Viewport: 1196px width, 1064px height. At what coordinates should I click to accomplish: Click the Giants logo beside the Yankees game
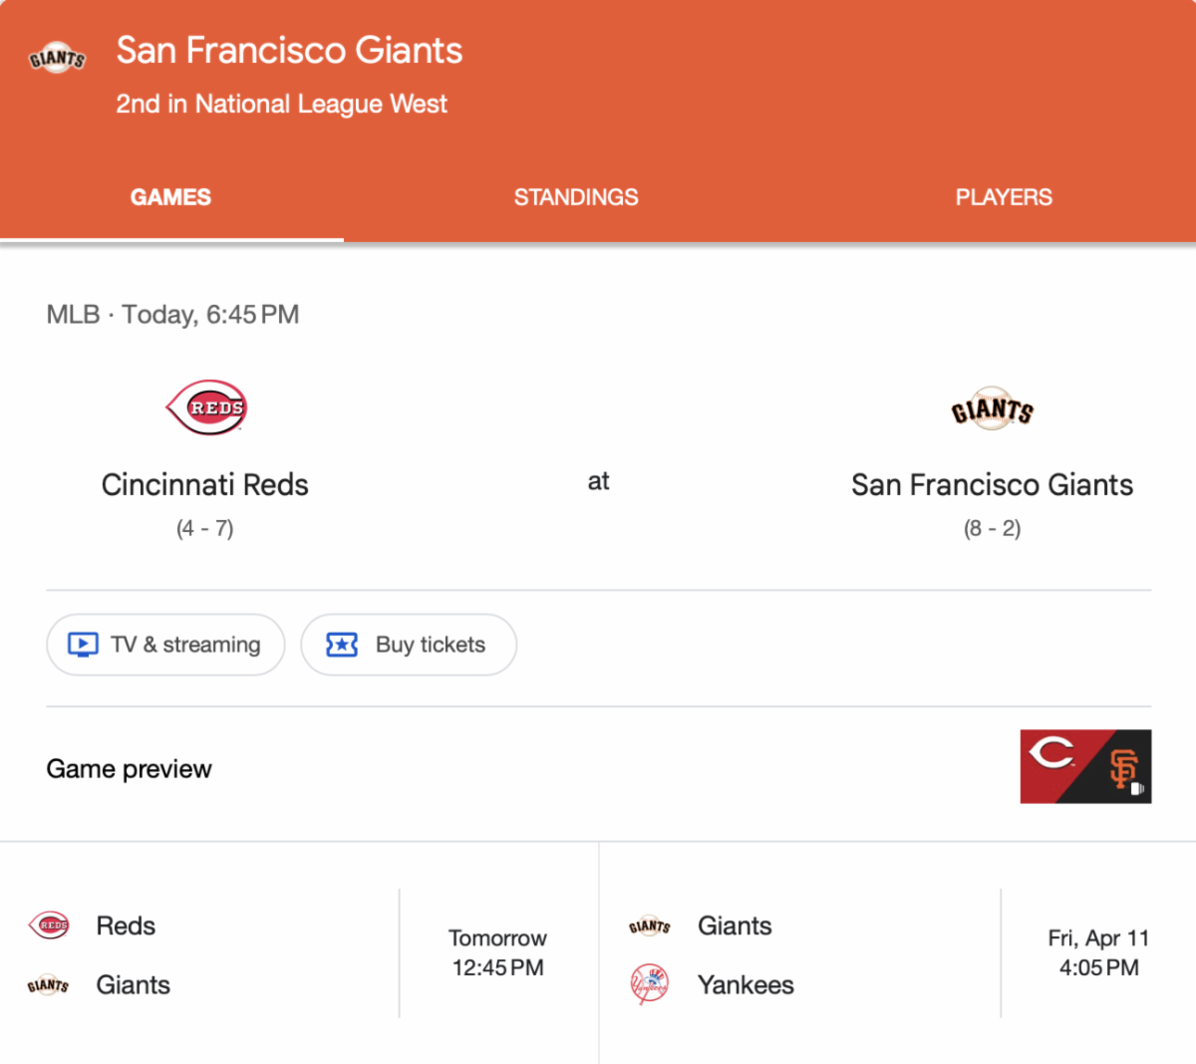click(x=650, y=927)
